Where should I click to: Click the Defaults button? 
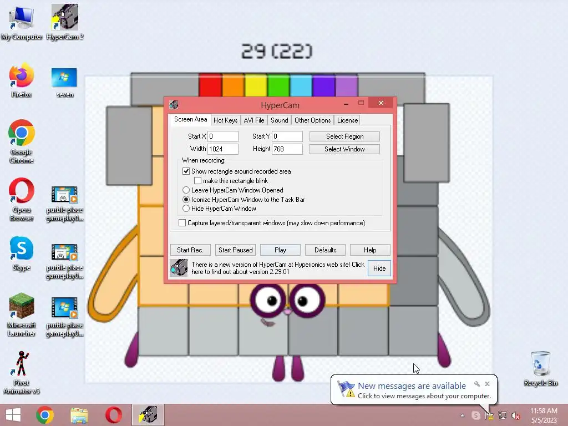(325, 250)
